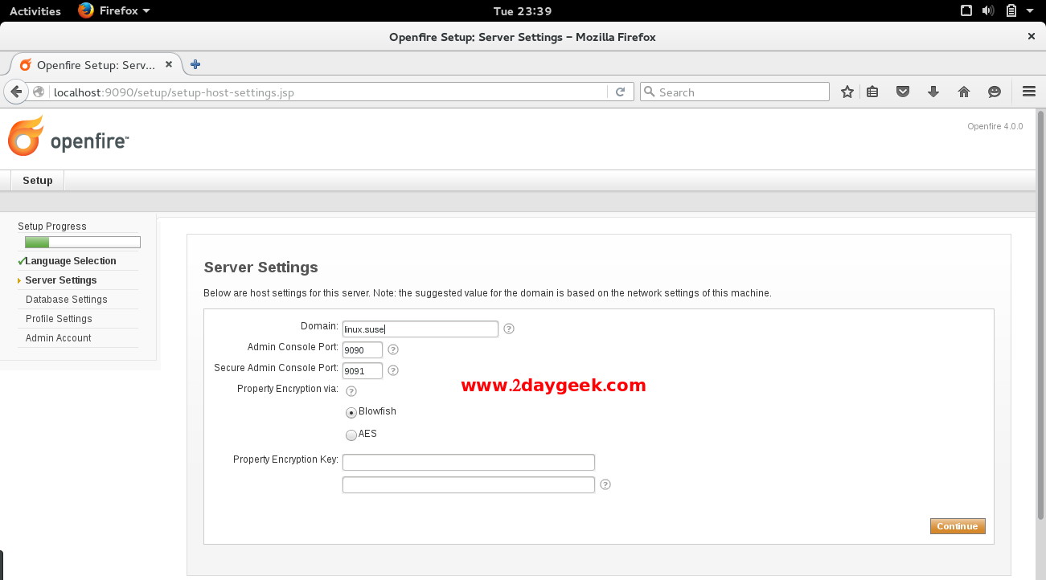The width and height of the screenshot is (1046, 580).
Task: Open the Pocket save icon
Action: click(x=902, y=92)
